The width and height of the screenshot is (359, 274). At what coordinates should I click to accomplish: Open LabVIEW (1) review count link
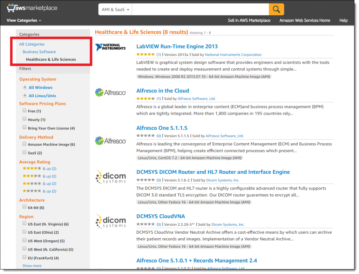pyautogui.click(x=159, y=55)
